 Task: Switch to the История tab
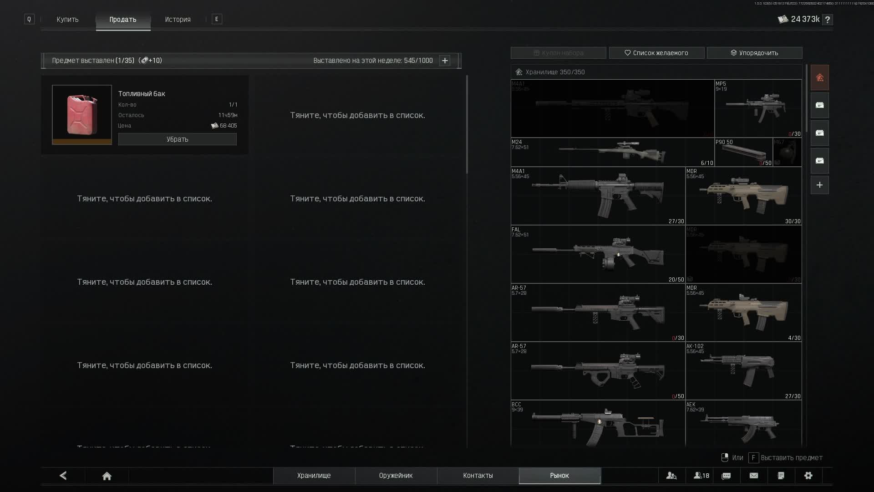pos(178,20)
